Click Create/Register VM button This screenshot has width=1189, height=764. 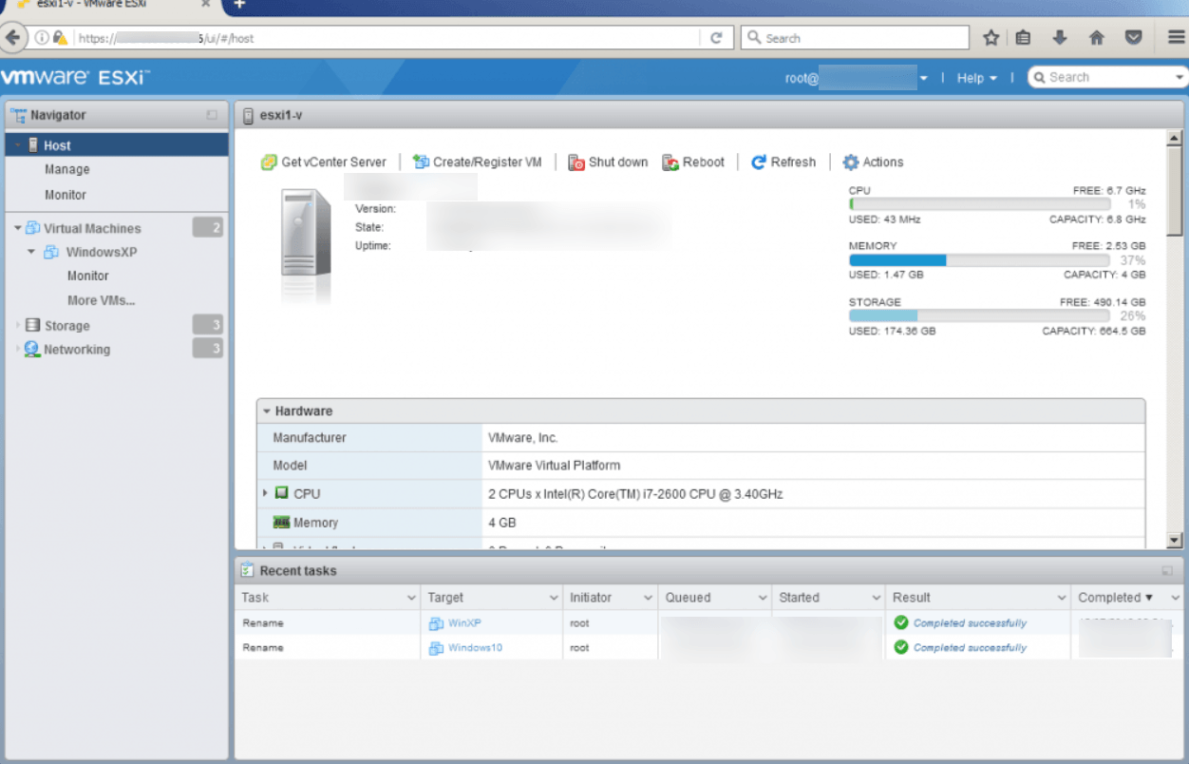(477, 162)
